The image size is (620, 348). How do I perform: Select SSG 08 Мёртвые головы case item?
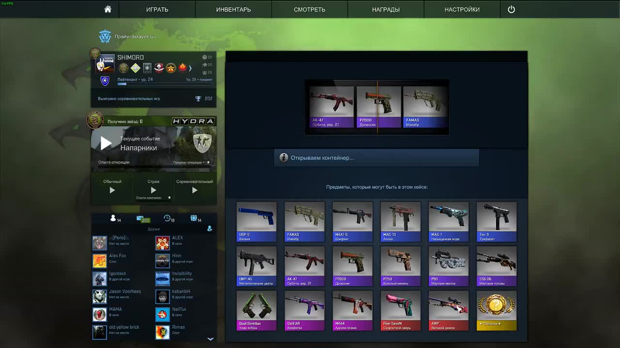pyautogui.click(x=496, y=266)
